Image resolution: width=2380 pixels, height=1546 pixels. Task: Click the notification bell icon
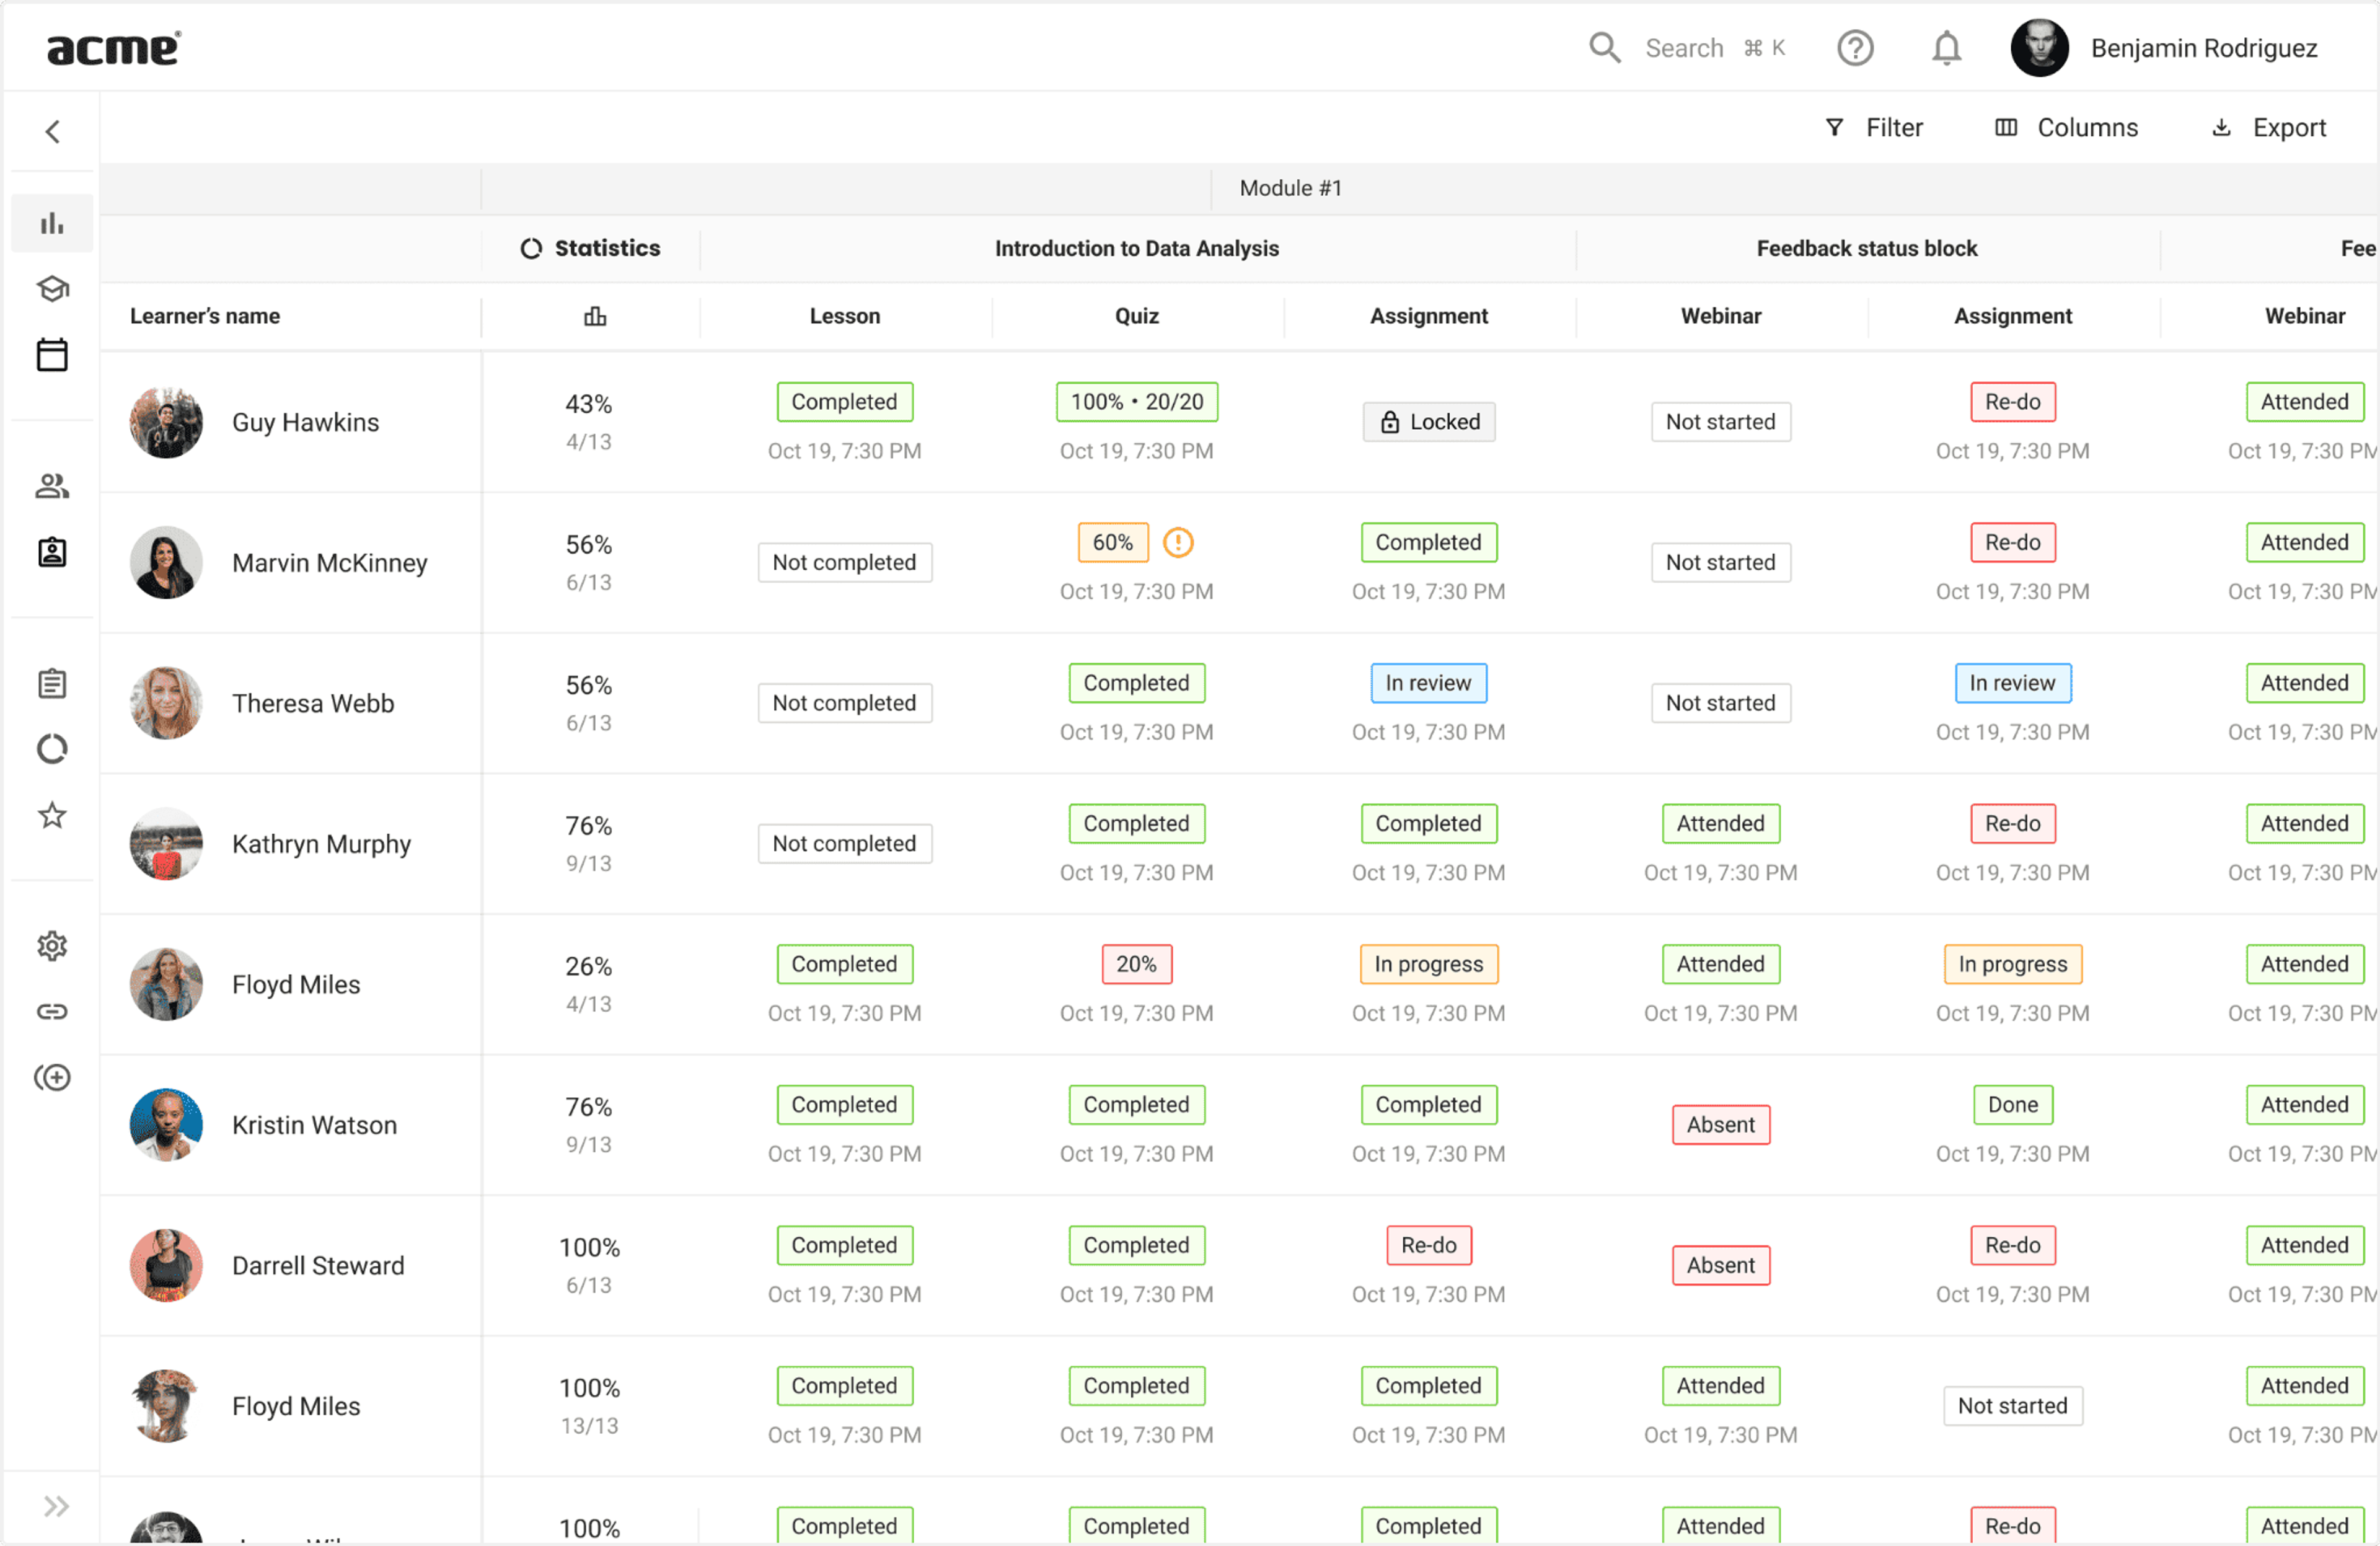click(x=1946, y=48)
